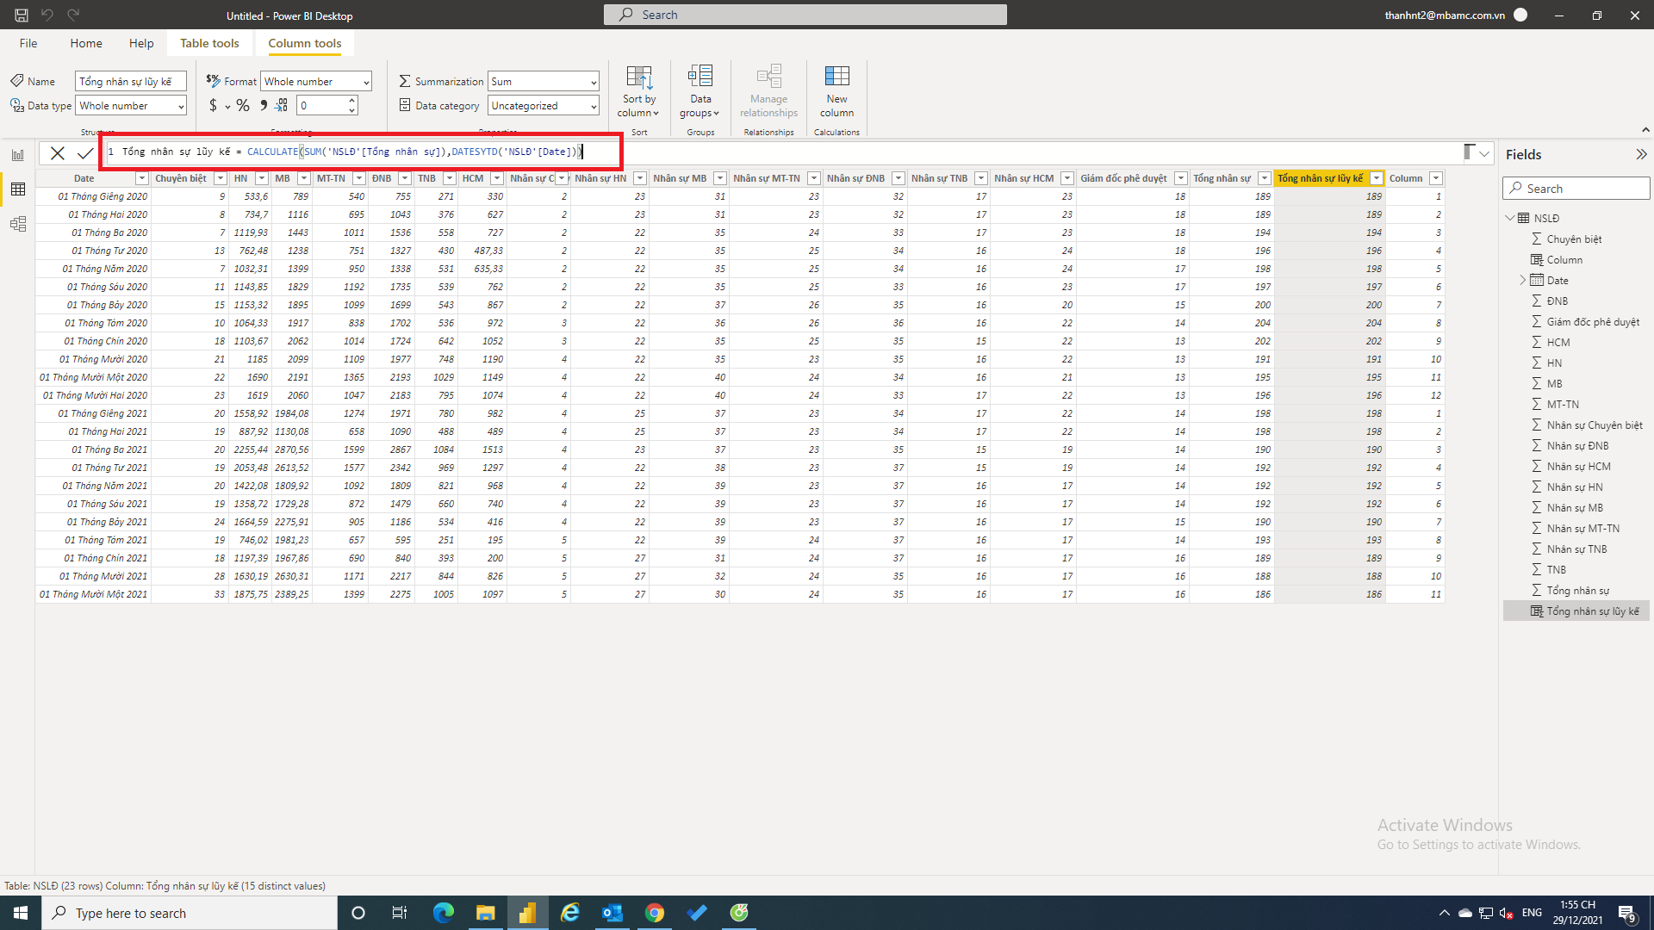Switch to the Home tab
1654x930 pixels.
tap(86, 43)
